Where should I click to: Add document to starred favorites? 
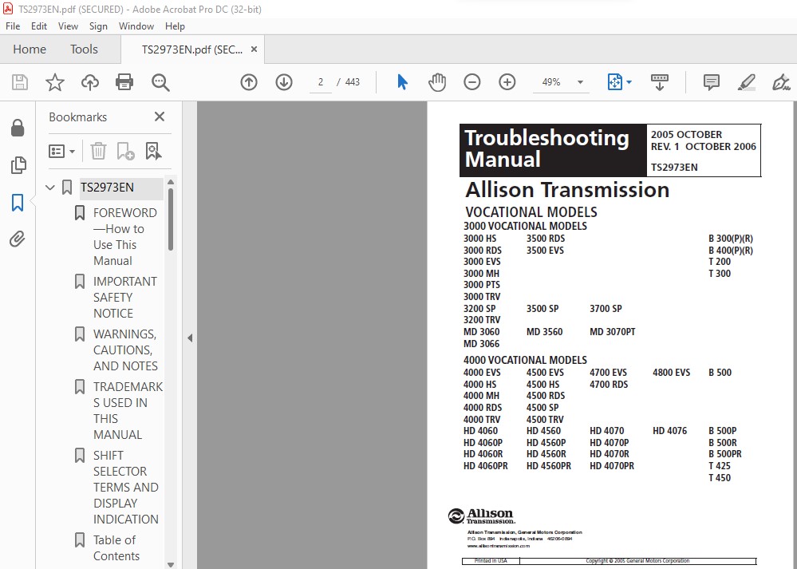(x=55, y=82)
